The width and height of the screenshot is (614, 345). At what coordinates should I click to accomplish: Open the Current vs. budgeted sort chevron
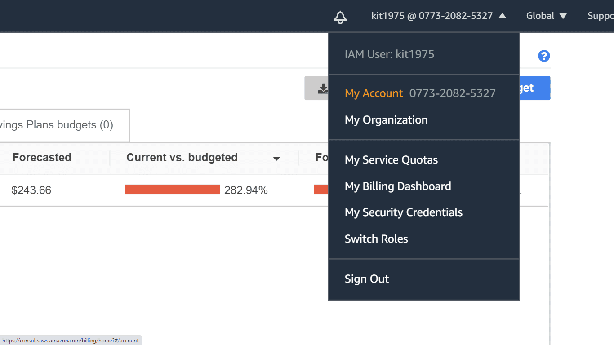coord(276,158)
